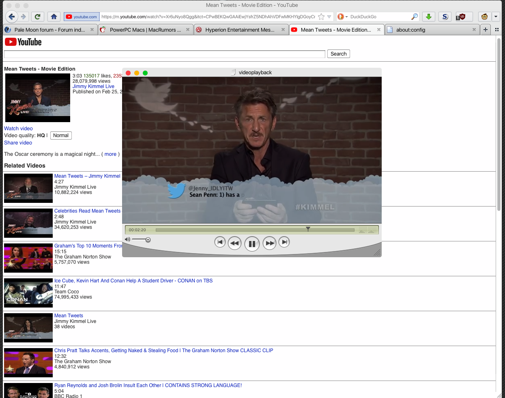Click the volume slider knob

click(x=148, y=240)
